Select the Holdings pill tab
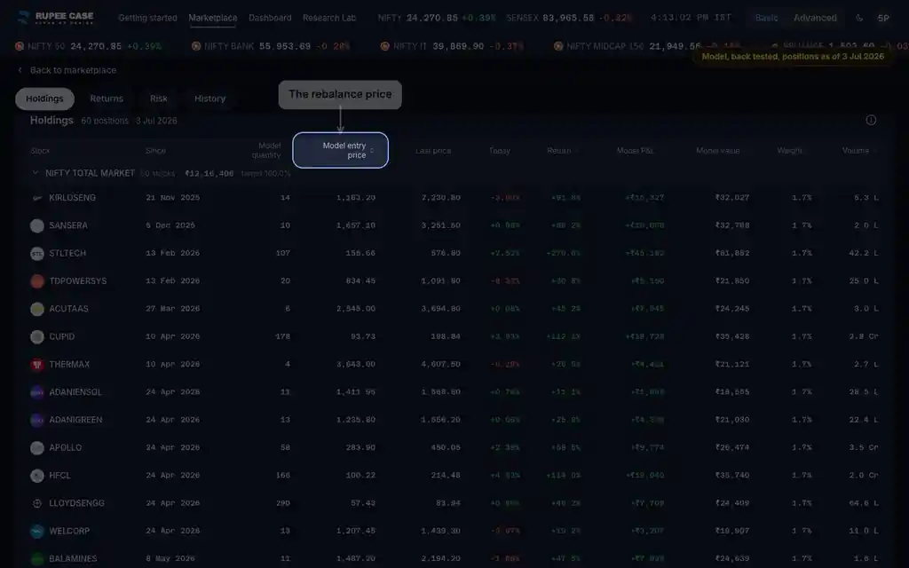Viewport: 909px width, 568px height. pyautogui.click(x=44, y=99)
